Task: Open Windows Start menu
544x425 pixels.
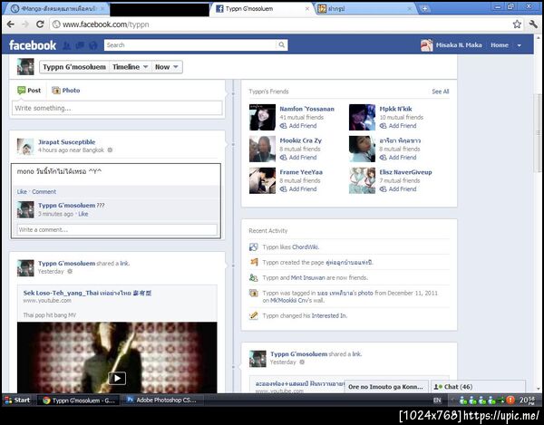Action: [17, 400]
